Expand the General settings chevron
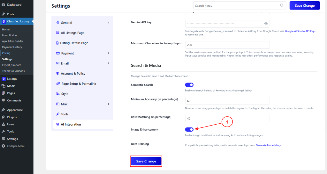327x174 pixels. coord(109,23)
